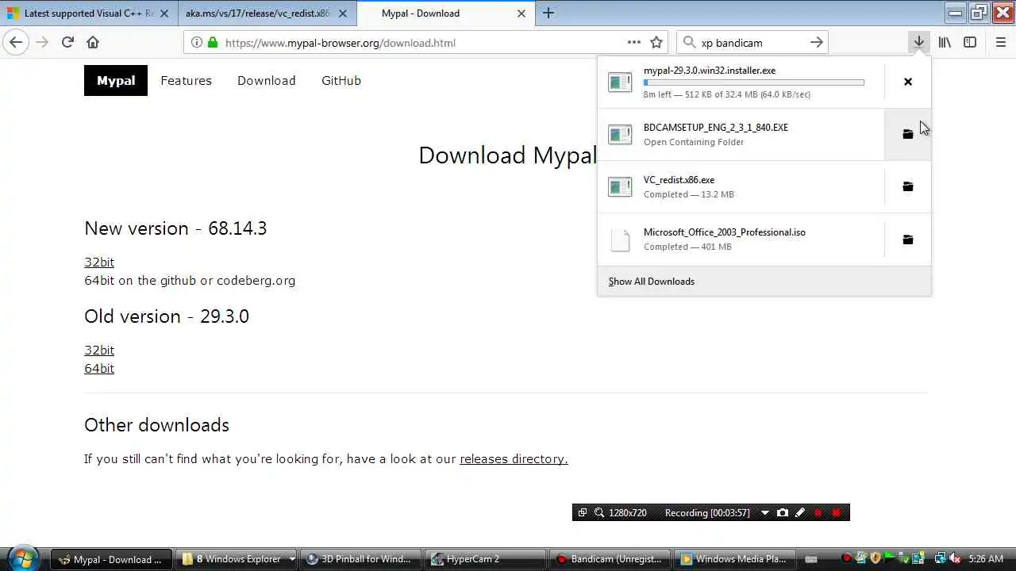Open containing folder for Microsoft_Office_2003_Professional.iso
Screen dimensions: 1016x571
coord(908,240)
